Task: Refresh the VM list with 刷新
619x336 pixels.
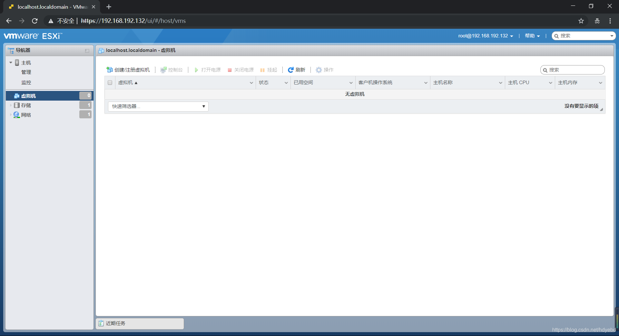Action: coord(297,70)
